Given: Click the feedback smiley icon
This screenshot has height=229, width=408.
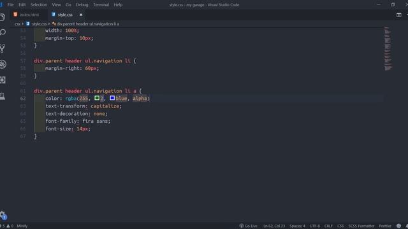Looking at the screenshot, I should 398,226.
